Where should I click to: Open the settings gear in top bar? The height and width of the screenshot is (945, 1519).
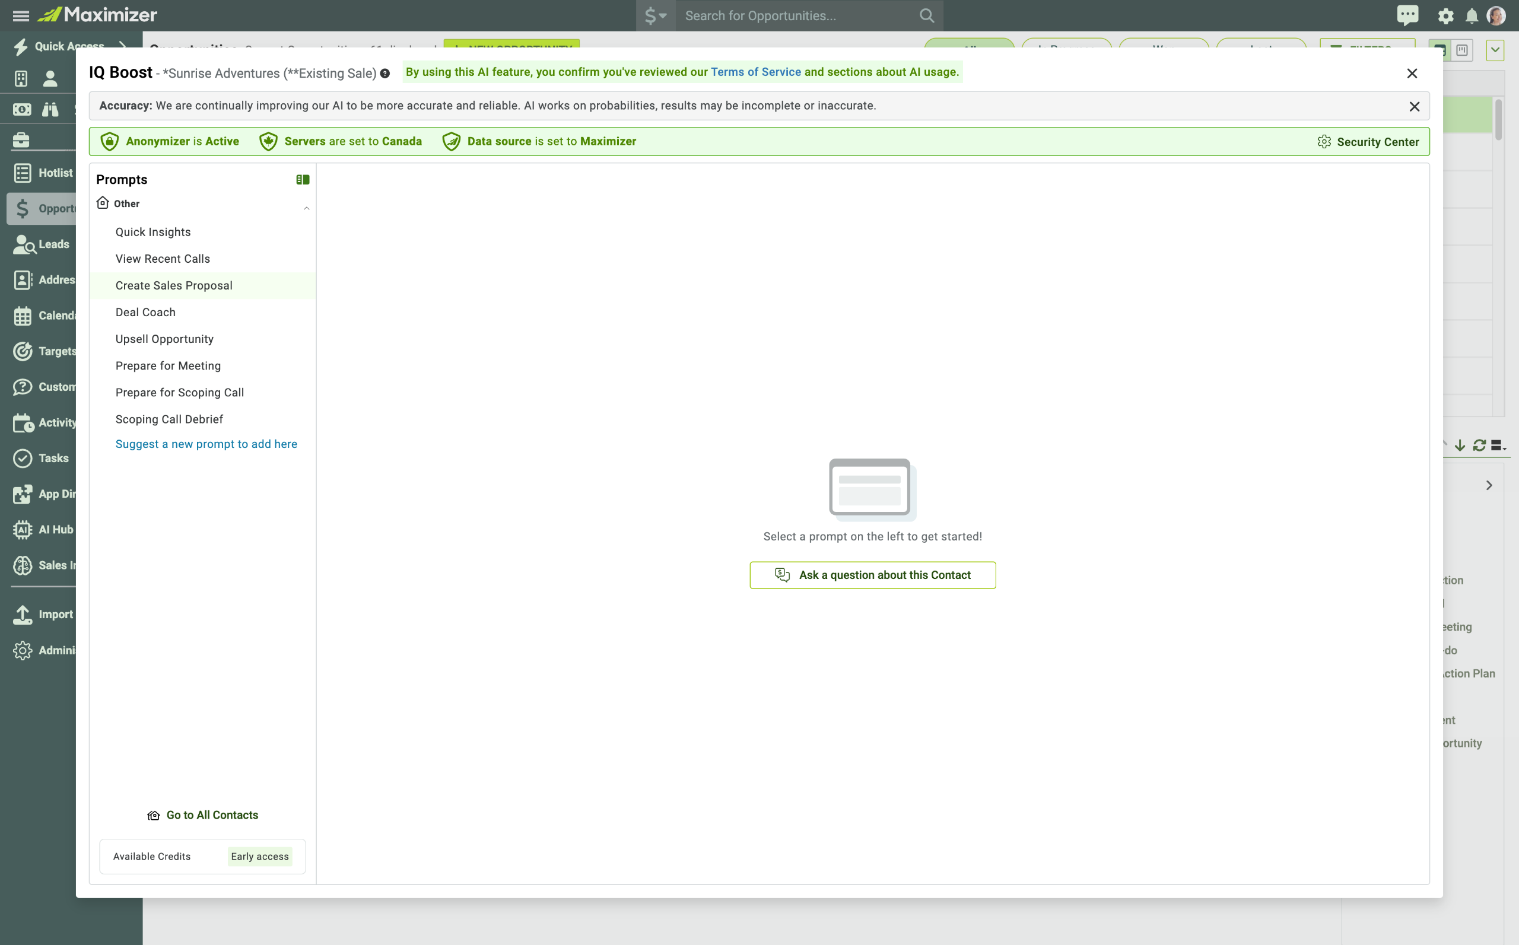[x=1445, y=16]
